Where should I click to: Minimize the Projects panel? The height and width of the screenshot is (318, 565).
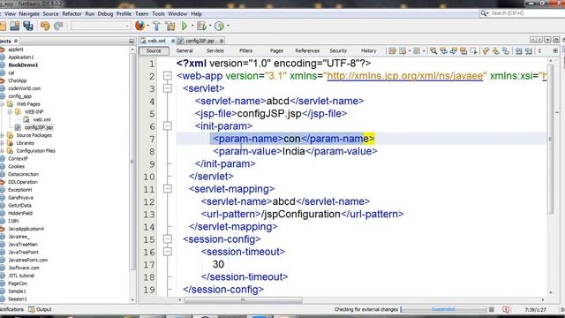(132, 42)
